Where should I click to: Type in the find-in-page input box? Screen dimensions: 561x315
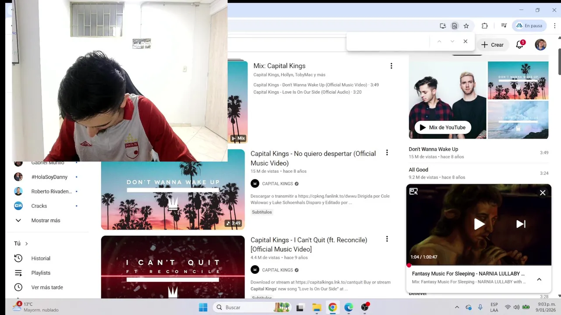pos(388,42)
